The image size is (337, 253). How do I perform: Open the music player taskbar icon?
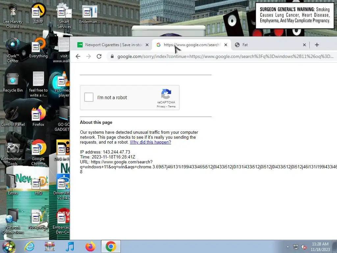(x=70, y=246)
